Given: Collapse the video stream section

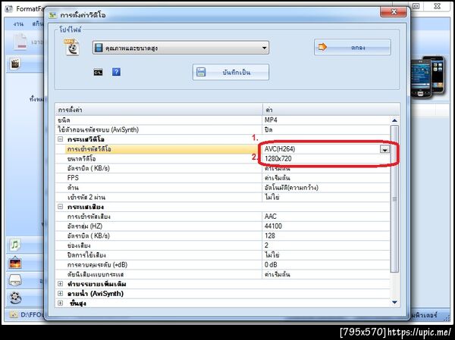Looking at the screenshot, I should (x=61, y=139).
